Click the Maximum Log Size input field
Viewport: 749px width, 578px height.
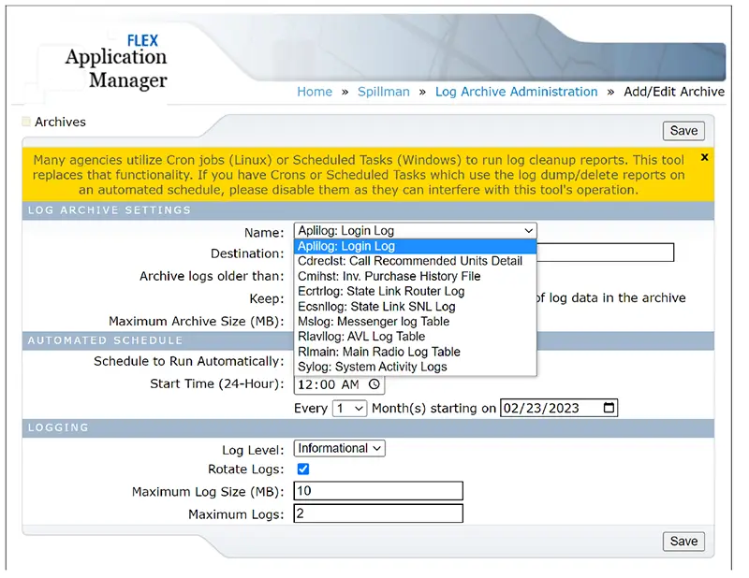(378, 492)
